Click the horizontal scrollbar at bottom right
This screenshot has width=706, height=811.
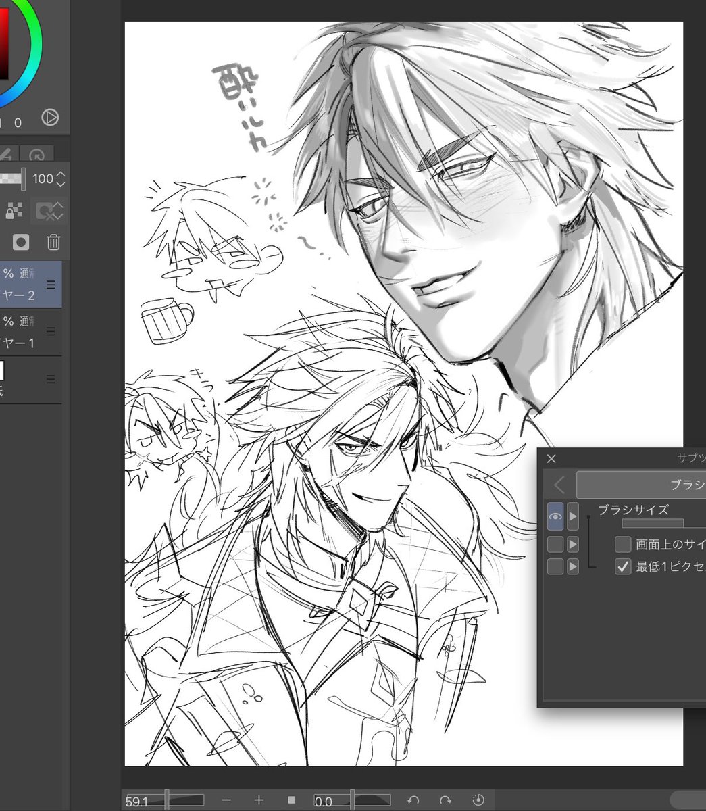(688, 800)
